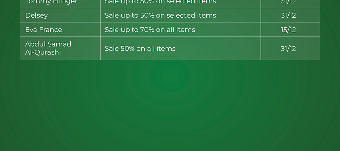Viewport: 340px width, 151px height.
Task: Click the Tommy Hilfiger sale offer text
Action: (x=160, y=2)
